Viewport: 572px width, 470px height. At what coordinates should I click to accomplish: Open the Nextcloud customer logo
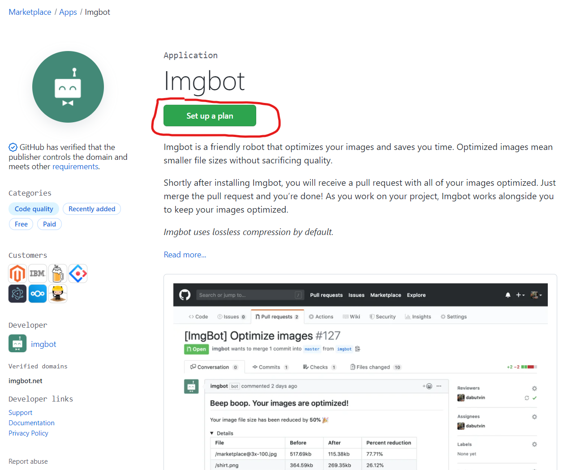pos(38,294)
